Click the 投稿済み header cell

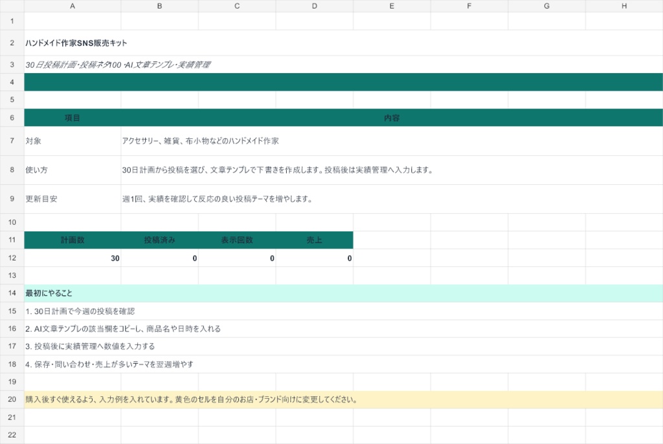click(159, 240)
